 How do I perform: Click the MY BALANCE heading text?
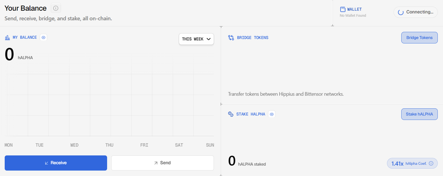click(25, 38)
